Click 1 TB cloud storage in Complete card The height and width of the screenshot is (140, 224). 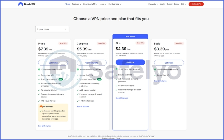click(x=87, y=101)
